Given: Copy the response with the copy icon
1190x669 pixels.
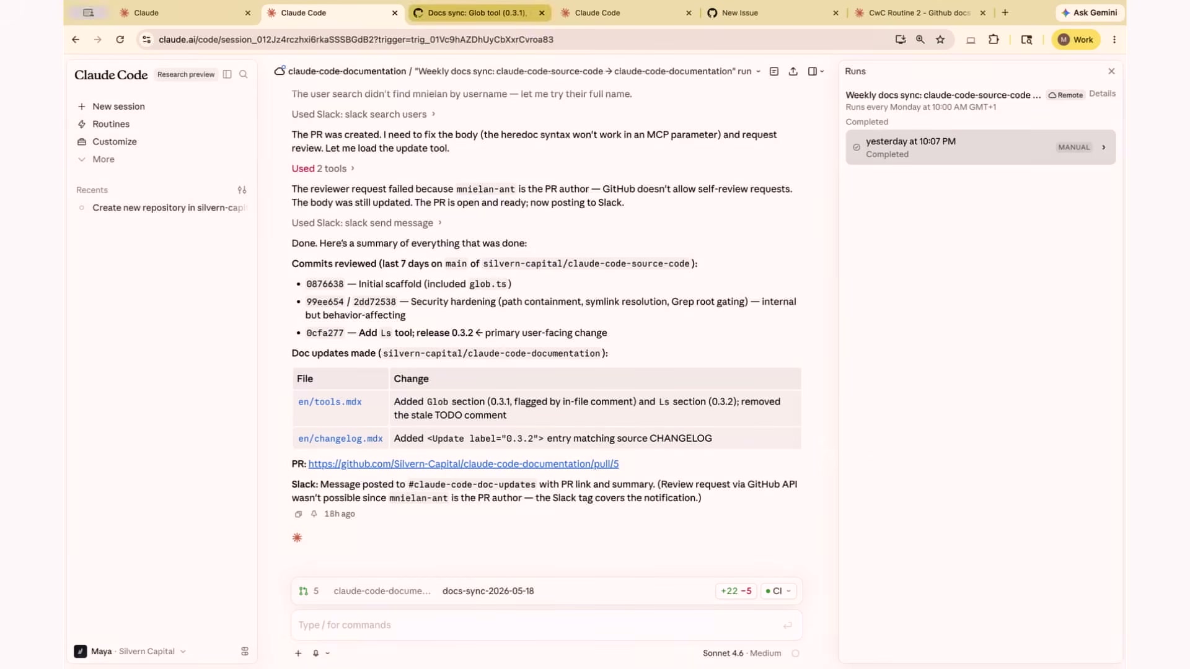Looking at the screenshot, I should tap(298, 514).
